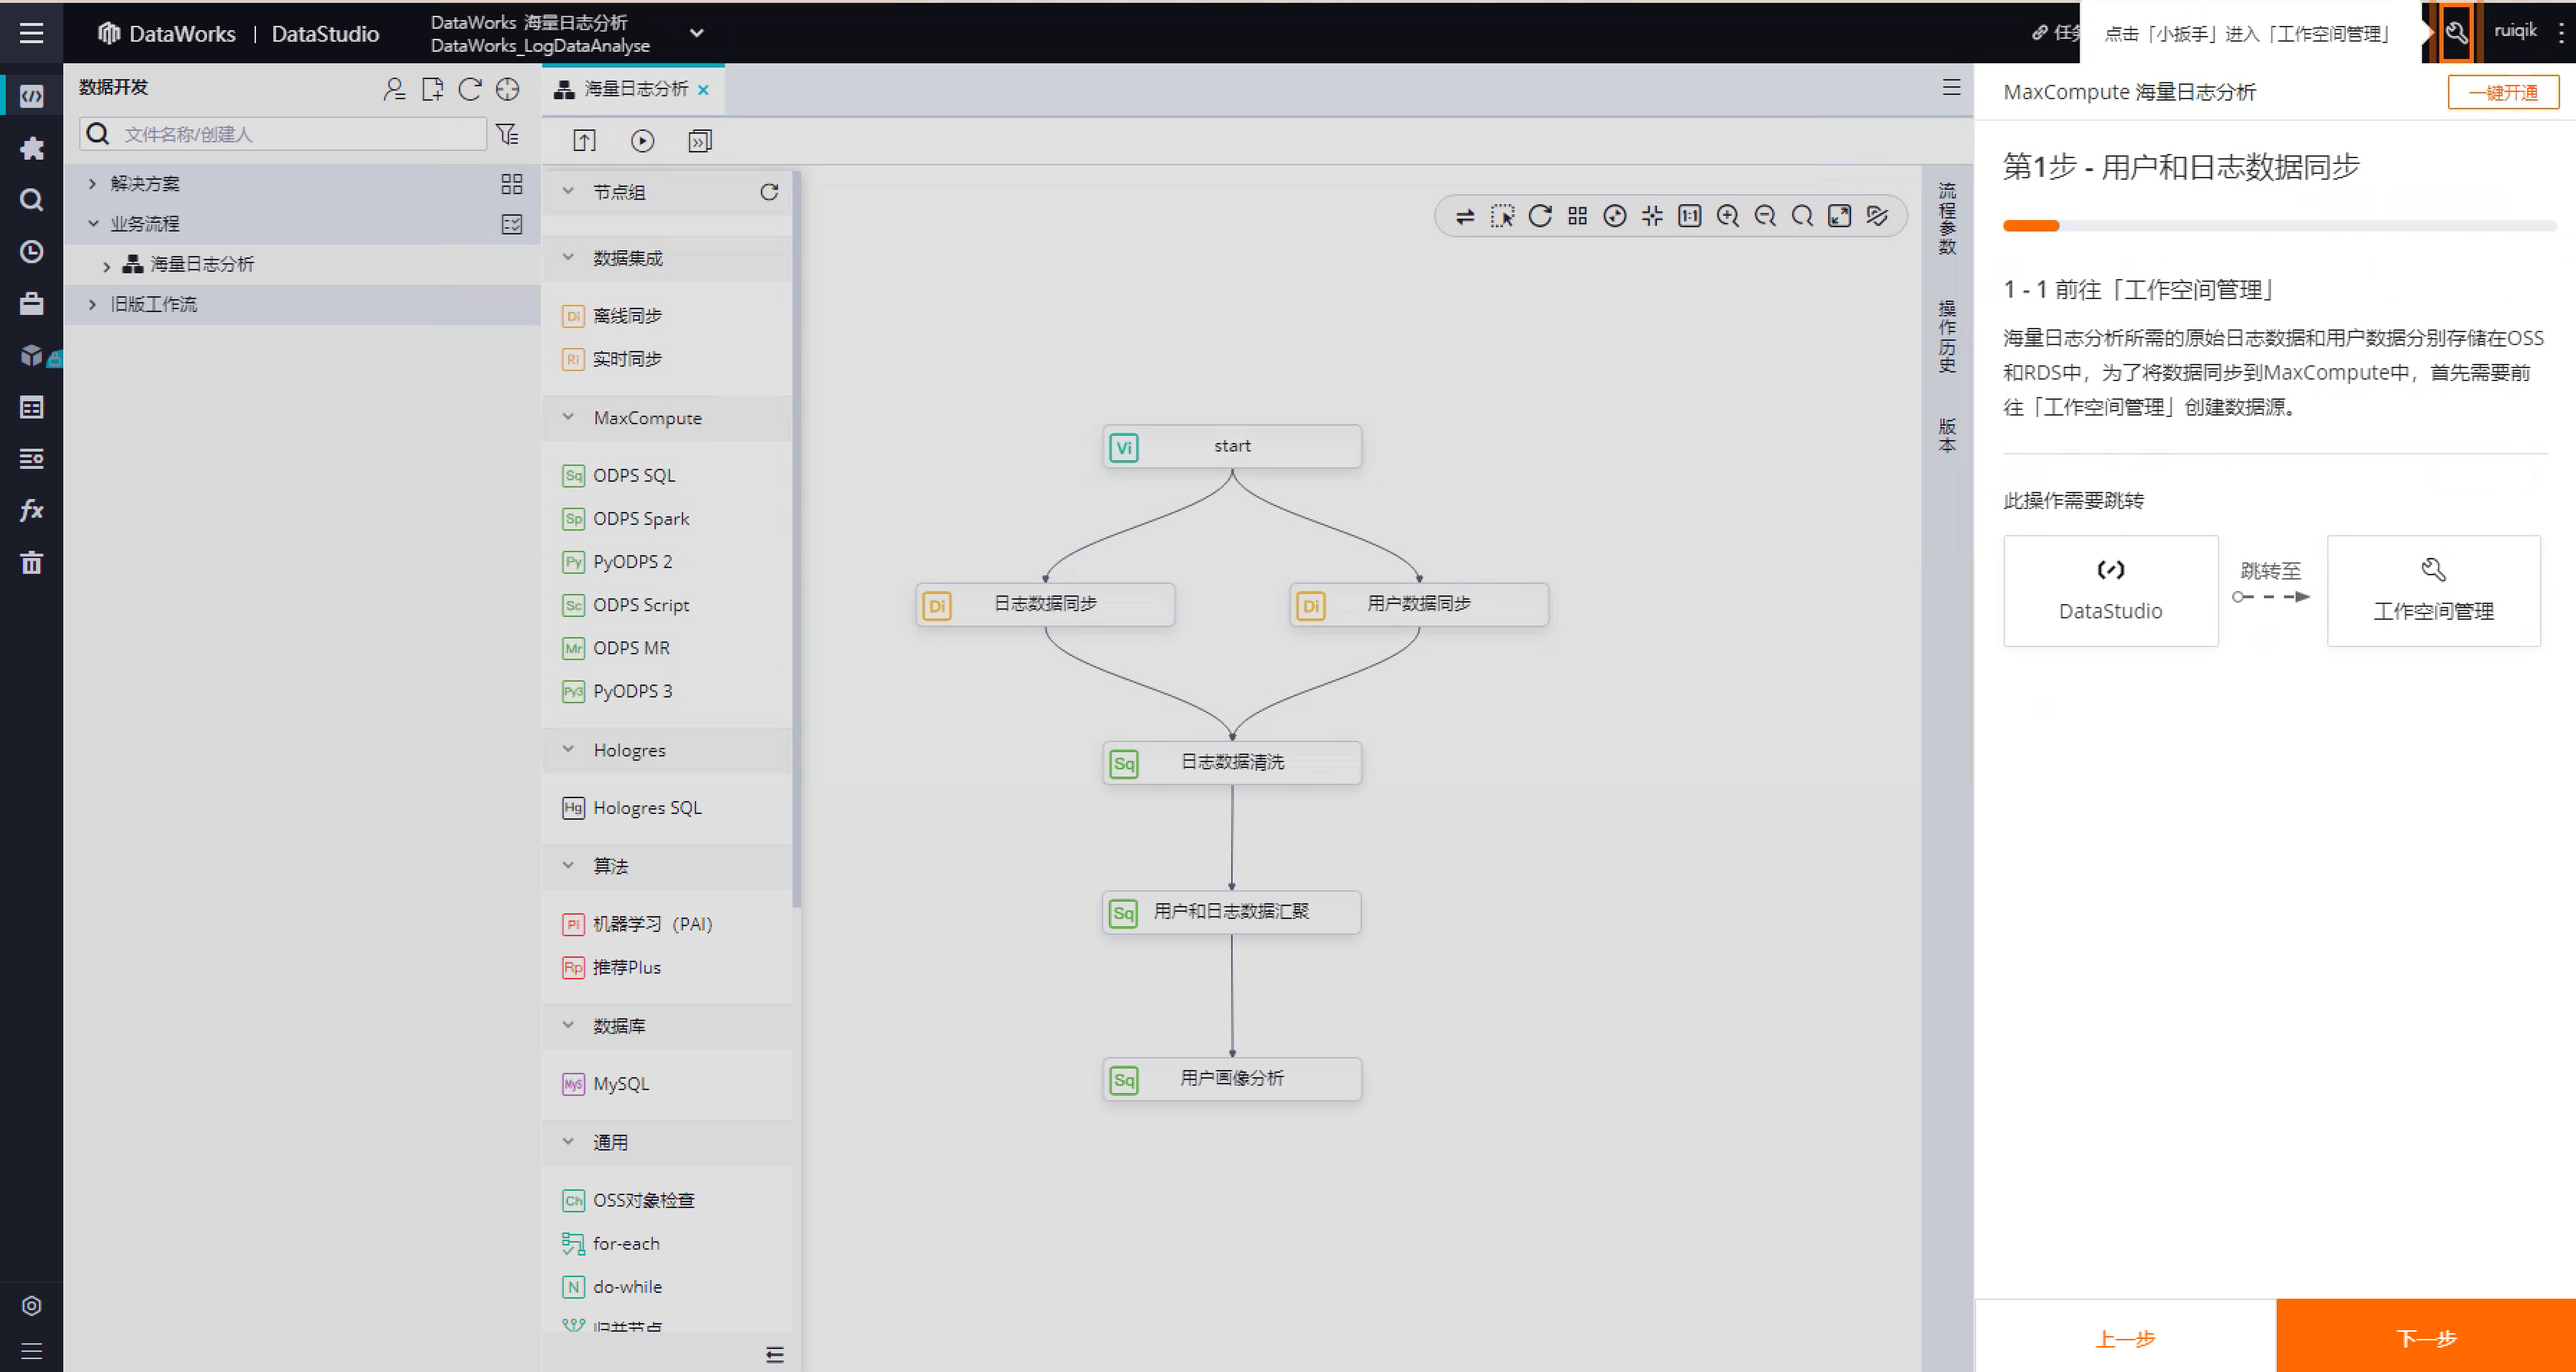Open the recycle bin trash sidebar icon
This screenshot has width=2576, height=1372.
[x=31, y=562]
